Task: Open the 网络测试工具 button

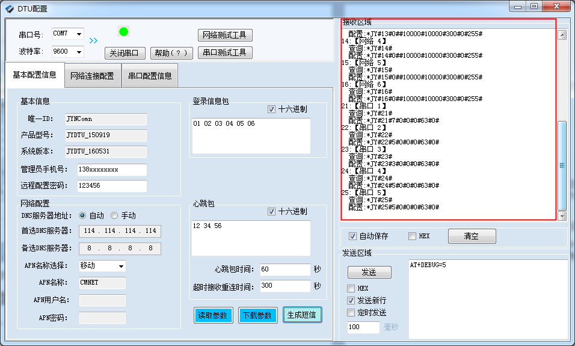Action: coord(225,35)
